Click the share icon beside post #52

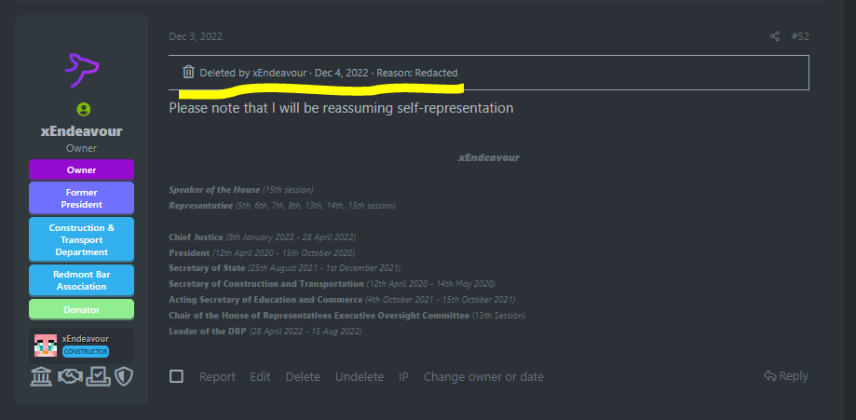point(775,36)
